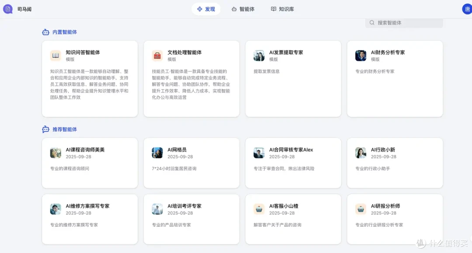The height and width of the screenshot is (253, 472).
Task: Click the AI财务分析专家 avatar
Action: [x=361, y=55]
